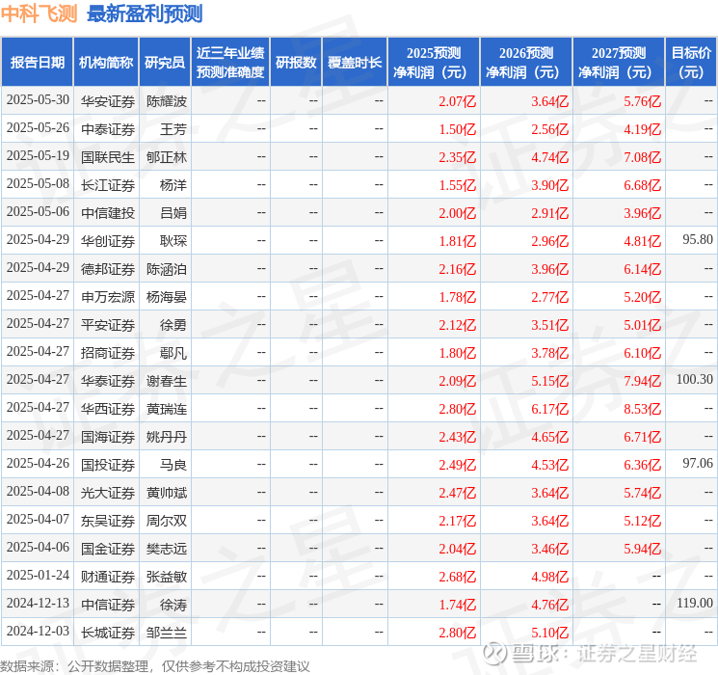Click the 机构简称 column header
The image size is (718, 675).
[106, 63]
